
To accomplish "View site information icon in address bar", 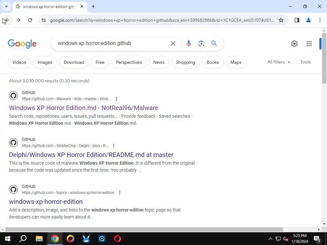I will click(x=43, y=20).
